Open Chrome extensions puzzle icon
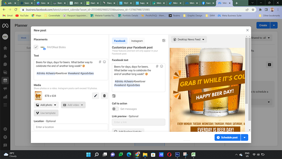Viewport: 282px width, 159px height. [x=260, y=10]
